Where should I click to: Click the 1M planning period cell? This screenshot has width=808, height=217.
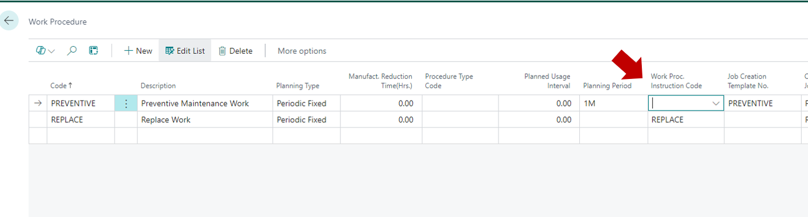click(613, 104)
